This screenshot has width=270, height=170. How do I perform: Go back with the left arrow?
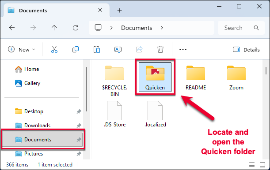coord(12,28)
